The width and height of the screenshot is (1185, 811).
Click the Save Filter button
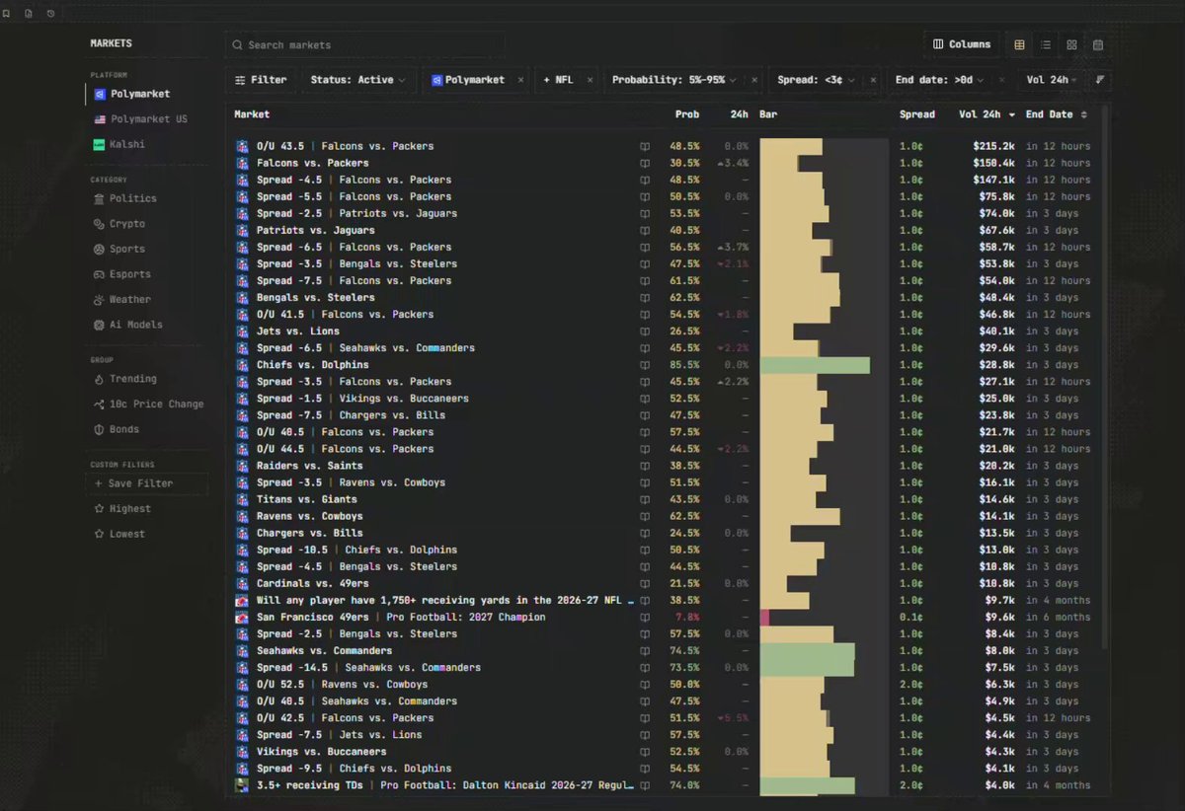147,483
